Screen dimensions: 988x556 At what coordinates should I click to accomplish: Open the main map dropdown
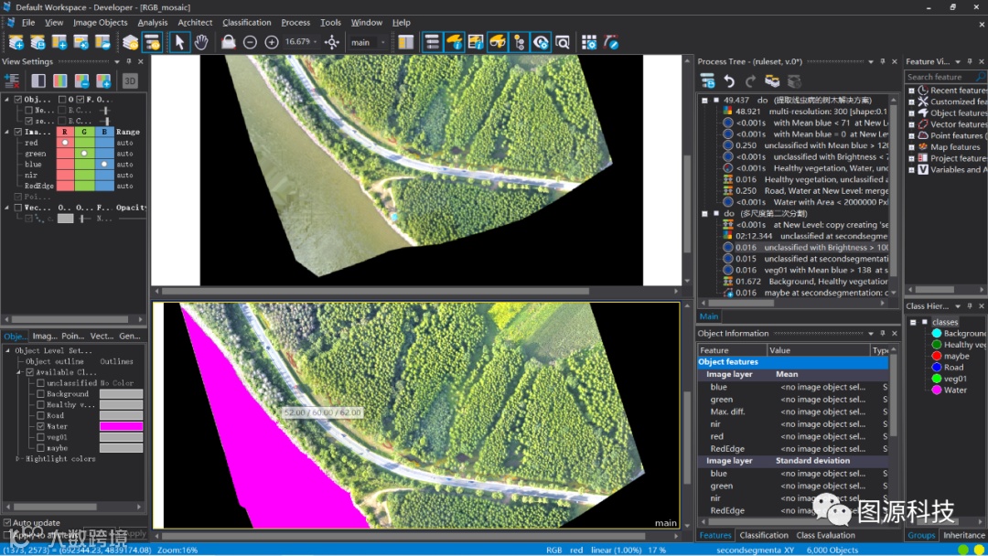point(382,42)
